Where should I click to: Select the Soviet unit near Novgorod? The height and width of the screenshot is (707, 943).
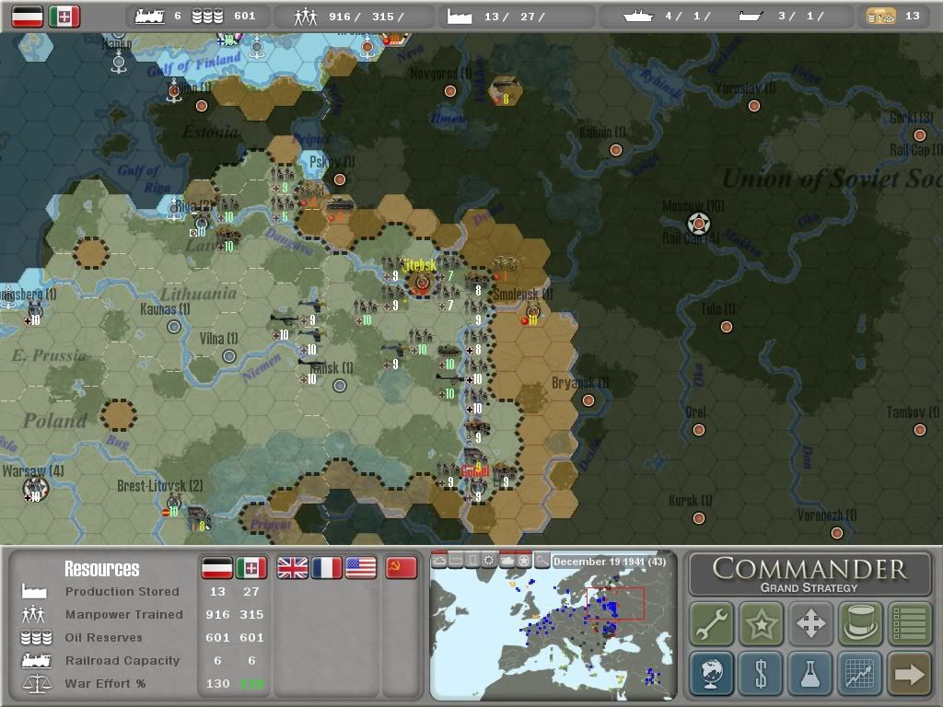pyautogui.click(x=506, y=90)
